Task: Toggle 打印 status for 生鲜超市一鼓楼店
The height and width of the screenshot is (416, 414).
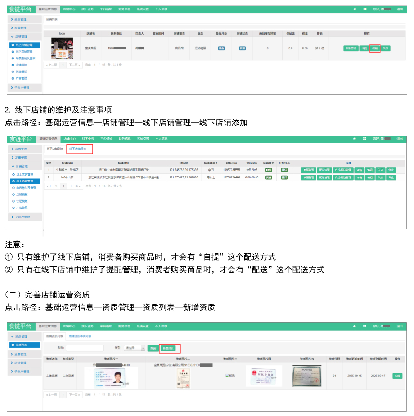Action: (284, 170)
